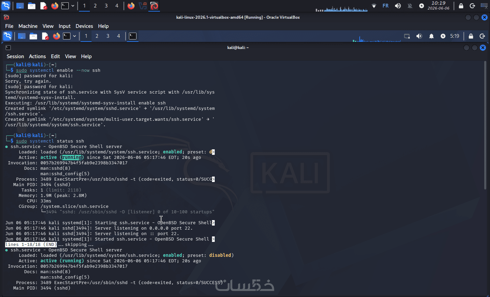The image size is (490, 297).
Task: Click the guest log out icon
Action: [x=482, y=36]
